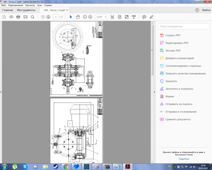Send file by email envelope icon
Screen dimensions: 212x170
pos(25,17)
